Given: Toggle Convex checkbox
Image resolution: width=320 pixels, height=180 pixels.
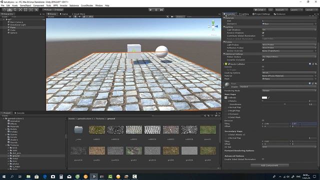Looking at the screenshot, I should coord(263,67).
